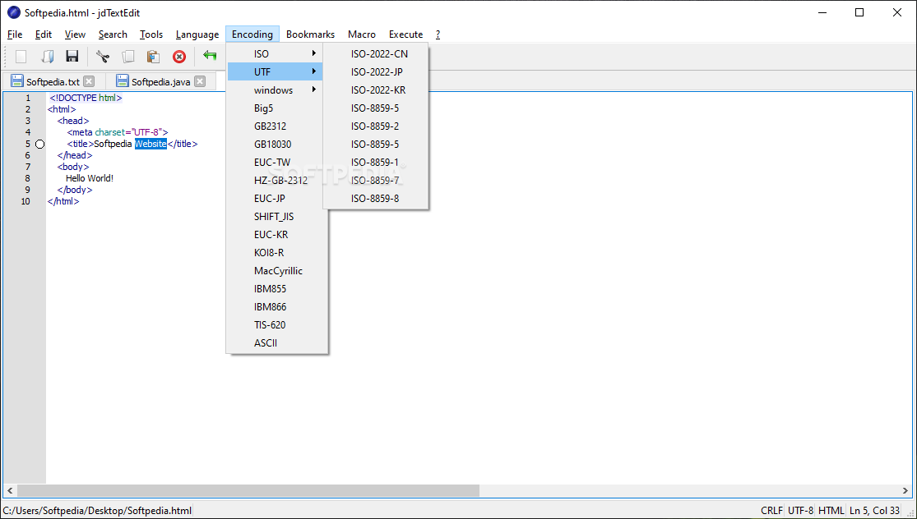This screenshot has height=519, width=917.
Task: Click the horizontal scrollbar thumb
Action: tap(248, 490)
